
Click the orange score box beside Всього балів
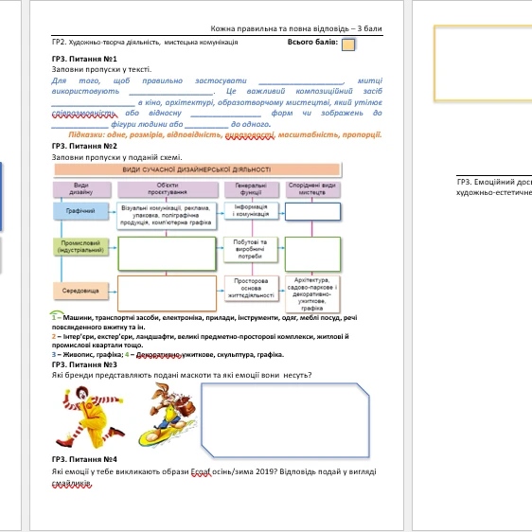click(348, 44)
